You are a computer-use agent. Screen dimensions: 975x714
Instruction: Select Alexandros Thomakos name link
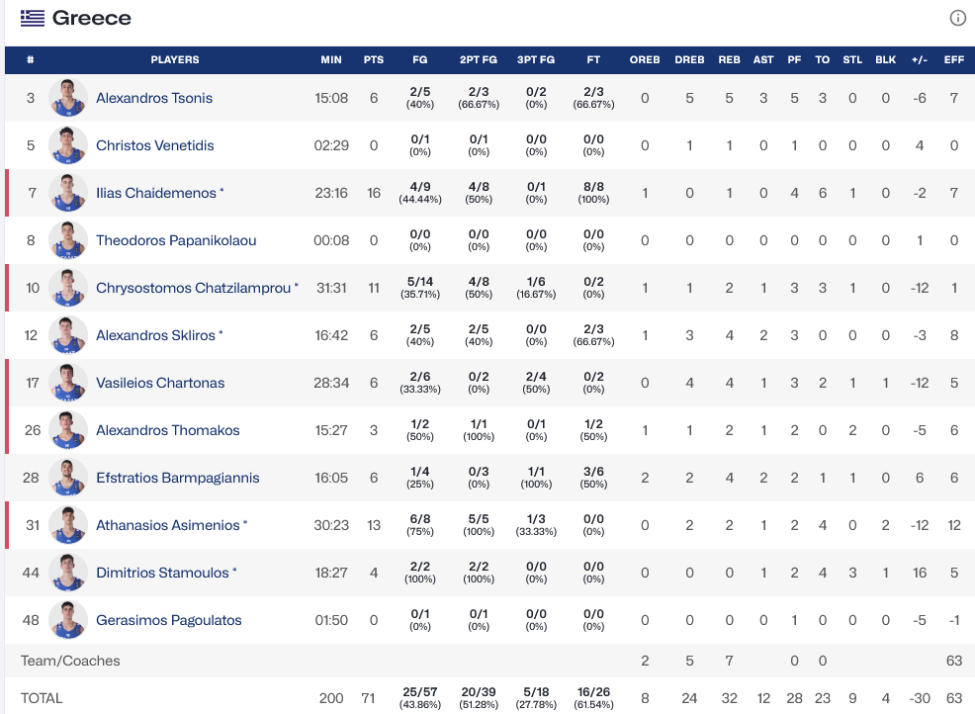(x=167, y=430)
